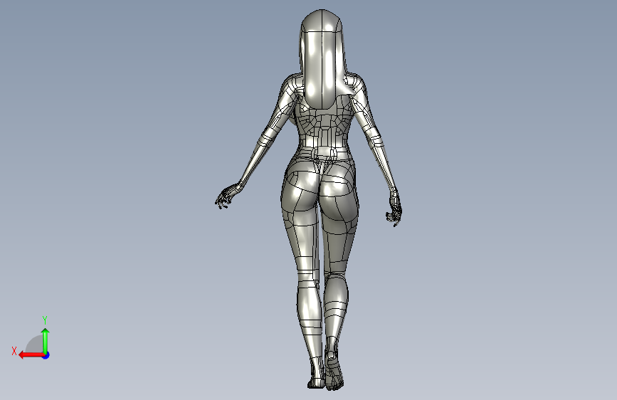Image resolution: width=617 pixels, height=400 pixels.
Task: Click the red X axis arrow of the triad
Action: [x=31, y=355]
